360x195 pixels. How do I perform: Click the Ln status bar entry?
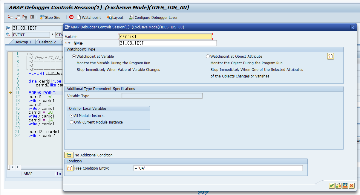[x=59, y=173]
